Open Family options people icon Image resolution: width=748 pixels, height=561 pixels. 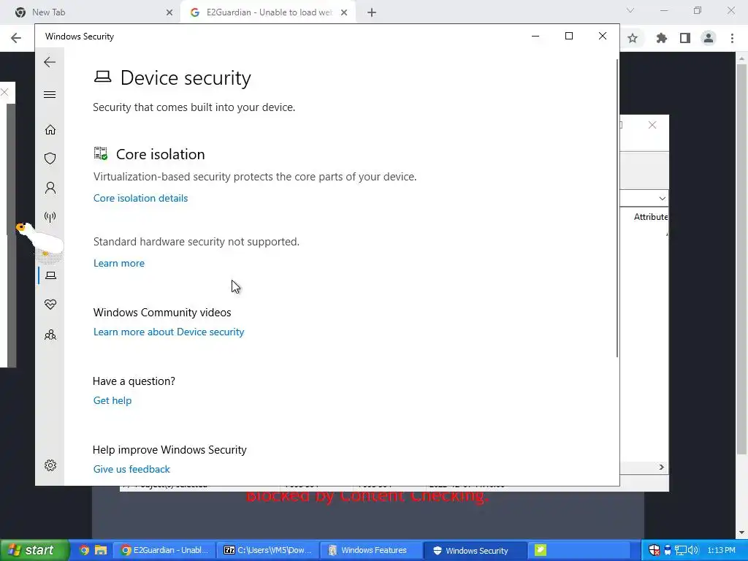pos(50,335)
